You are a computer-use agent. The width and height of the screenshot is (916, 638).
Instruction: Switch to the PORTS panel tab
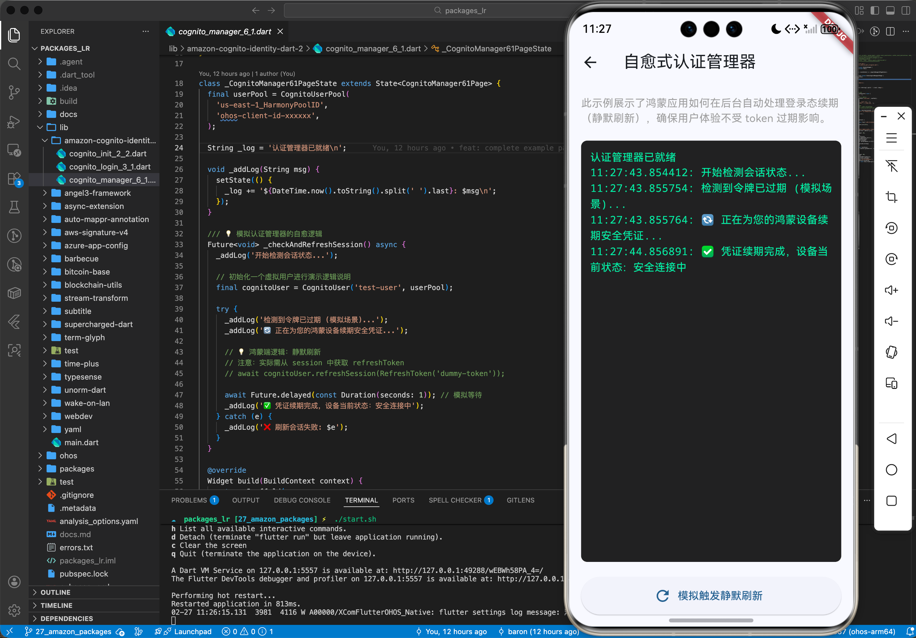[403, 500]
